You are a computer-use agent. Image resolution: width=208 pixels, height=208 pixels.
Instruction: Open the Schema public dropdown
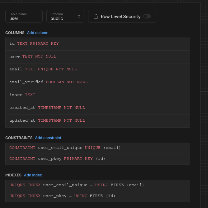pos(65,16)
